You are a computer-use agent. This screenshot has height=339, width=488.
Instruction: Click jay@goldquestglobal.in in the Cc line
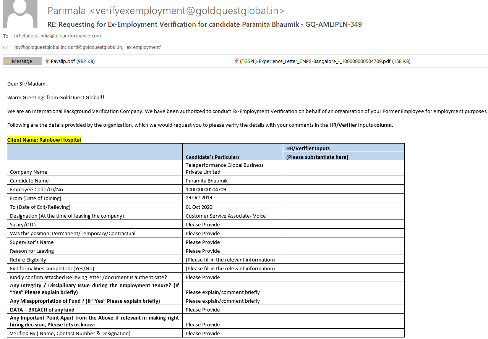(x=34, y=47)
